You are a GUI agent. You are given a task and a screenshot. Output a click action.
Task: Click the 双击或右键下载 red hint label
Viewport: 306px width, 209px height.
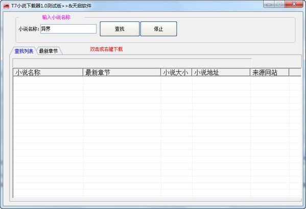pyautogui.click(x=106, y=49)
